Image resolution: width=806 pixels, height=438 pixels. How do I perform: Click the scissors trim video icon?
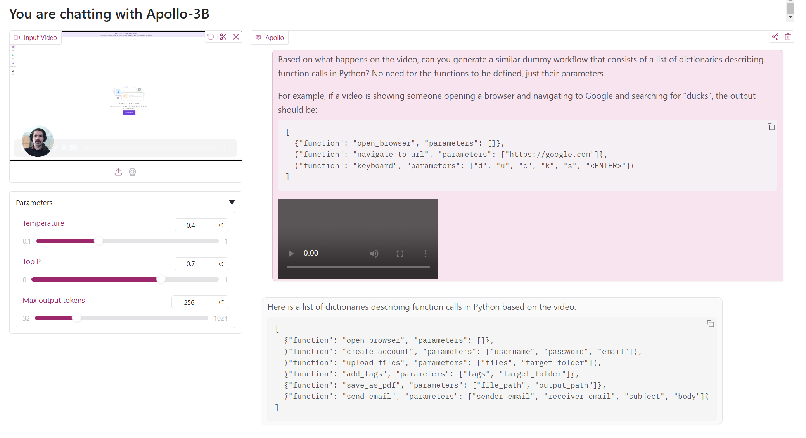223,37
